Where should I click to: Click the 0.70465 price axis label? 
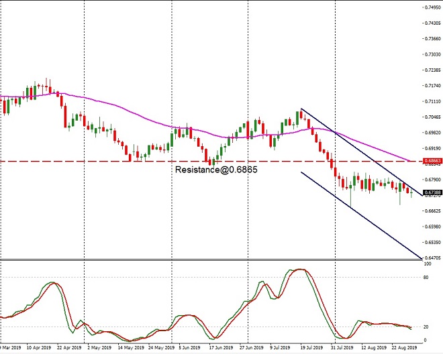click(x=433, y=117)
